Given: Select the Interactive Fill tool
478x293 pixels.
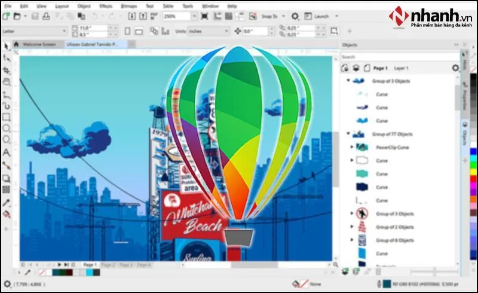Looking at the screenshot, I should [x=7, y=214].
